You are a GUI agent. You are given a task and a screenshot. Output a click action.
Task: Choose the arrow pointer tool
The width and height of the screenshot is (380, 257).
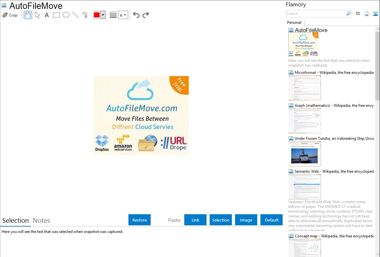point(37,15)
